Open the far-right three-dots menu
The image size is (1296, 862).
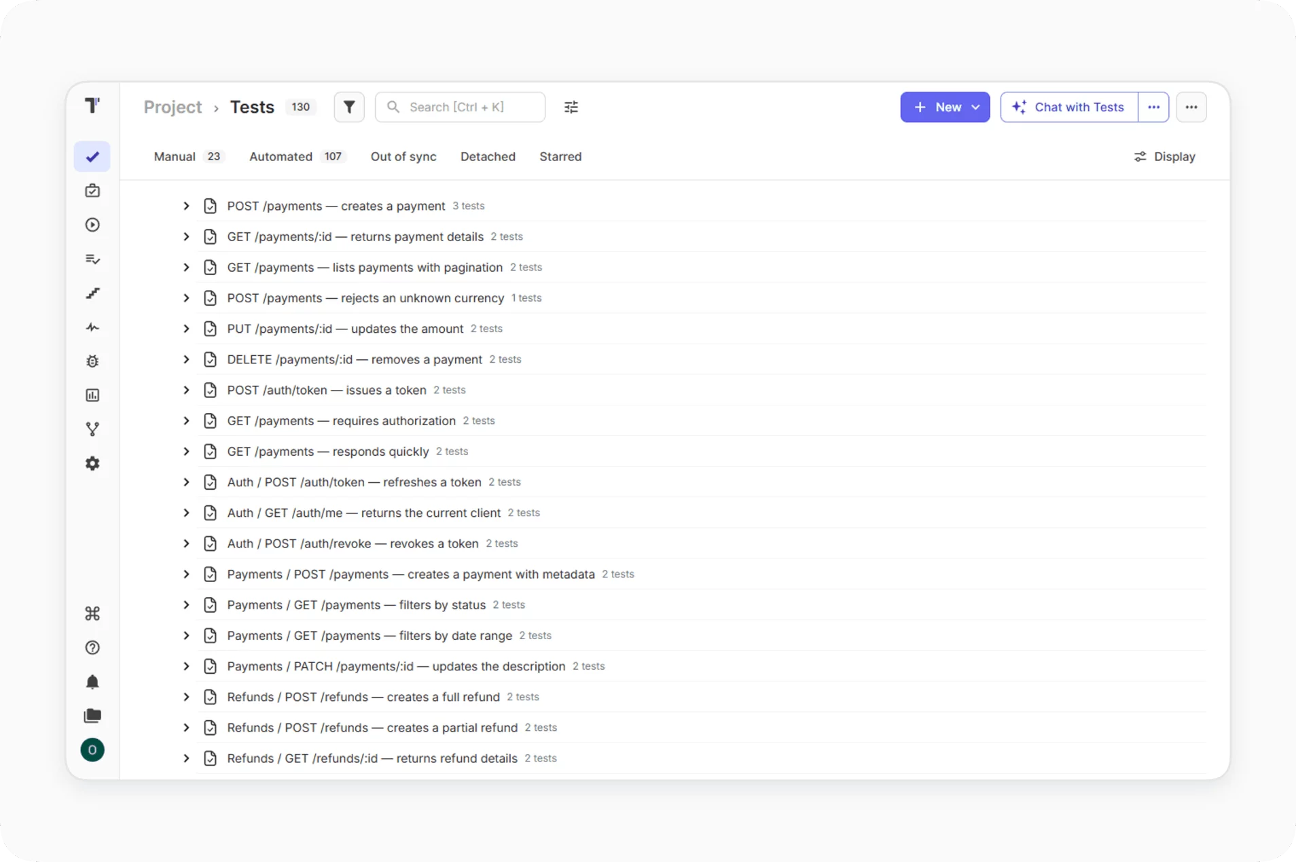pyautogui.click(x=1191, y=107)
